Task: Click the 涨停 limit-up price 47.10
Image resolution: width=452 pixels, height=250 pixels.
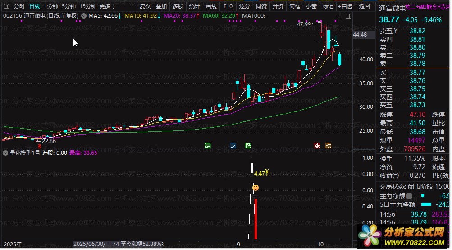Action: [417, 115]
